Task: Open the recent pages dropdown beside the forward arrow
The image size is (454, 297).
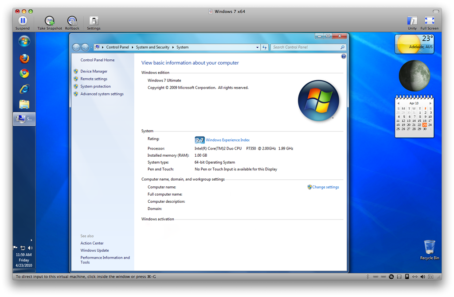Action: pos(91,47)
